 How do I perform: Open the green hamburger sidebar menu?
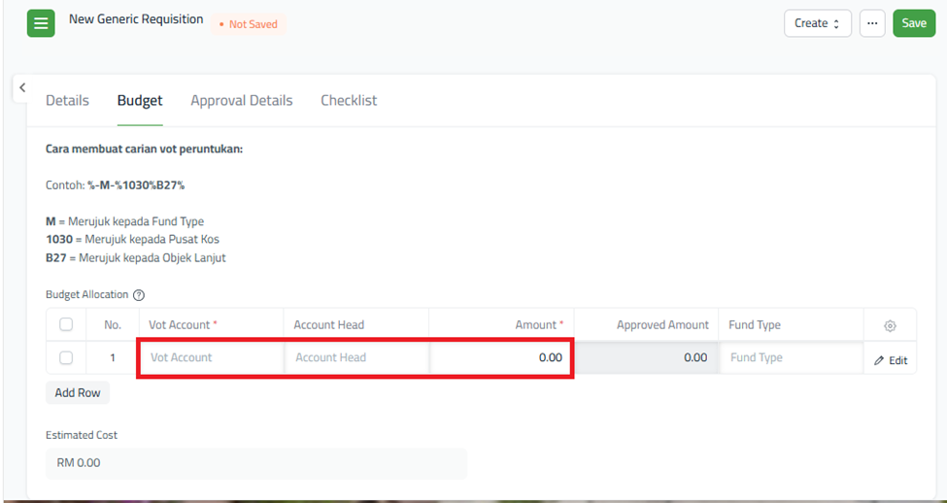[x=41, y=23]
